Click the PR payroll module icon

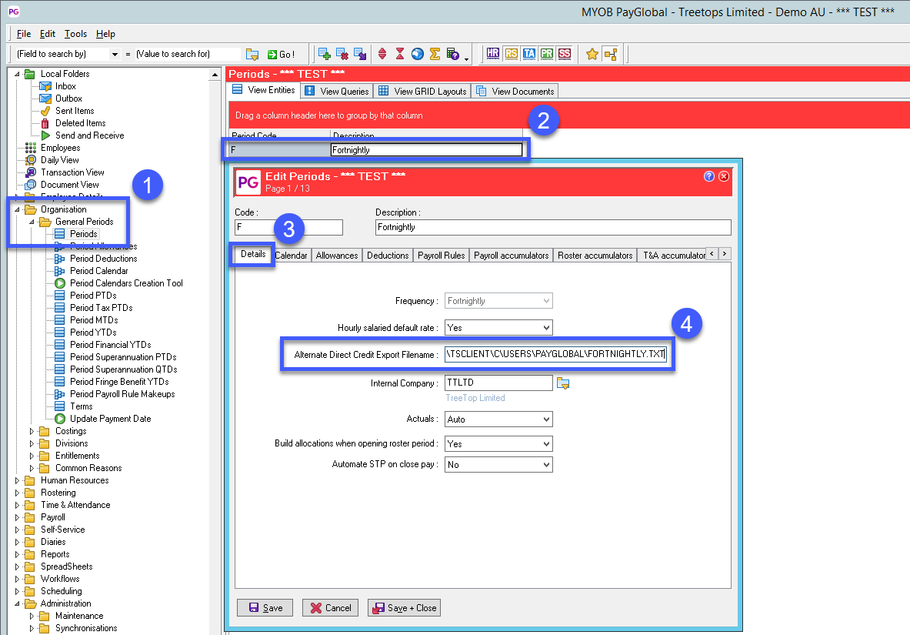547,54
